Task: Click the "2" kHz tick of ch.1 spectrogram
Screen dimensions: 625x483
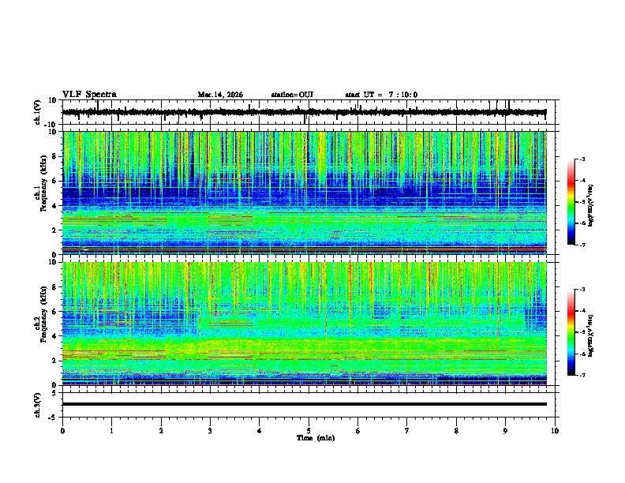Action: tap(55, 230)
